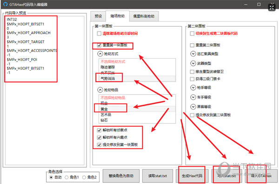Image resolution: width=279 pixels, height=184 pixels.
Task: Select 兵不厌诈 approach
Action: click(137, 72)
